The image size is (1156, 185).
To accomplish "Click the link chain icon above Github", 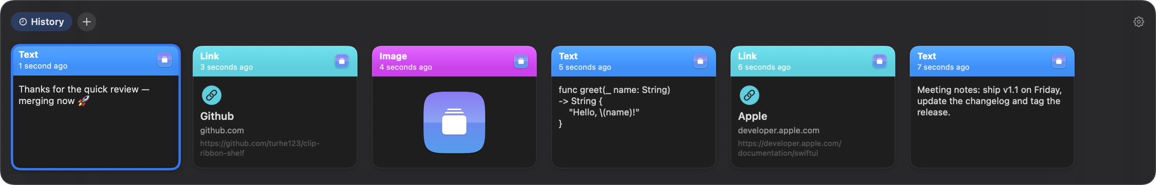I will (x=211, y=95).
